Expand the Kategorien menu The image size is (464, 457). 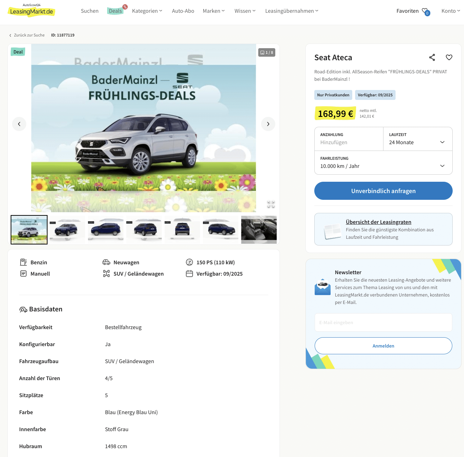147,11
